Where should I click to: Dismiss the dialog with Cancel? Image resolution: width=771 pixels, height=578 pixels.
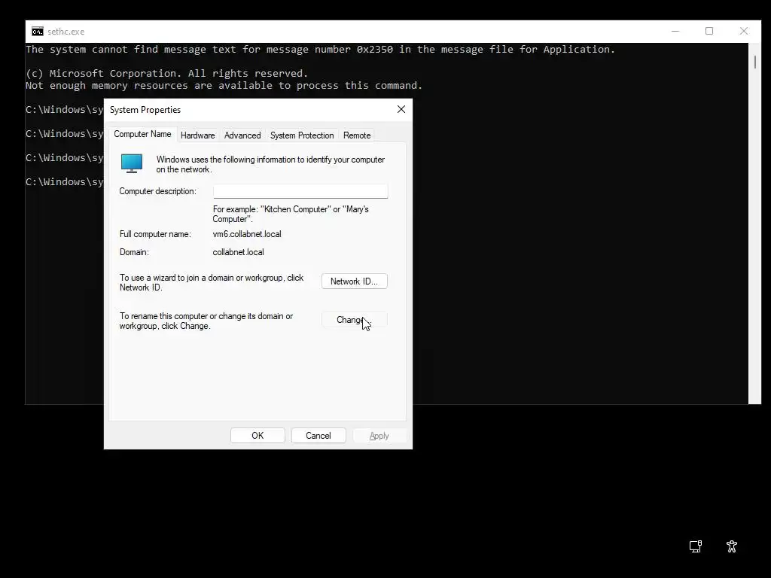tap(318, 436)
